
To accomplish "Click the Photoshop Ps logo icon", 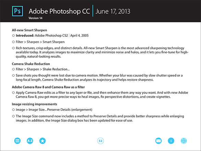I will point(17,11).
